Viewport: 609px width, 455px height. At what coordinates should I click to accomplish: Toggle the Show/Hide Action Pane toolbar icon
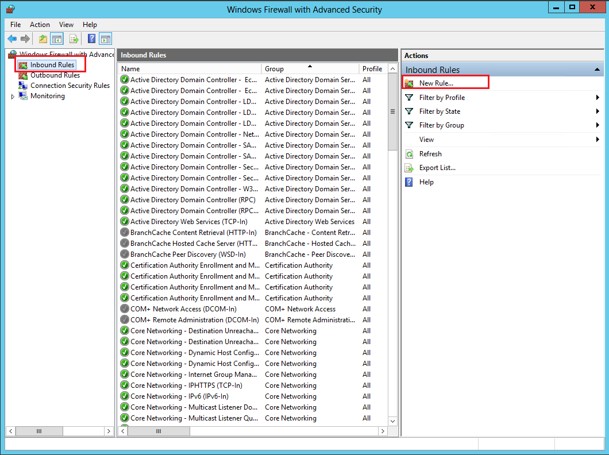click(106, 39)
